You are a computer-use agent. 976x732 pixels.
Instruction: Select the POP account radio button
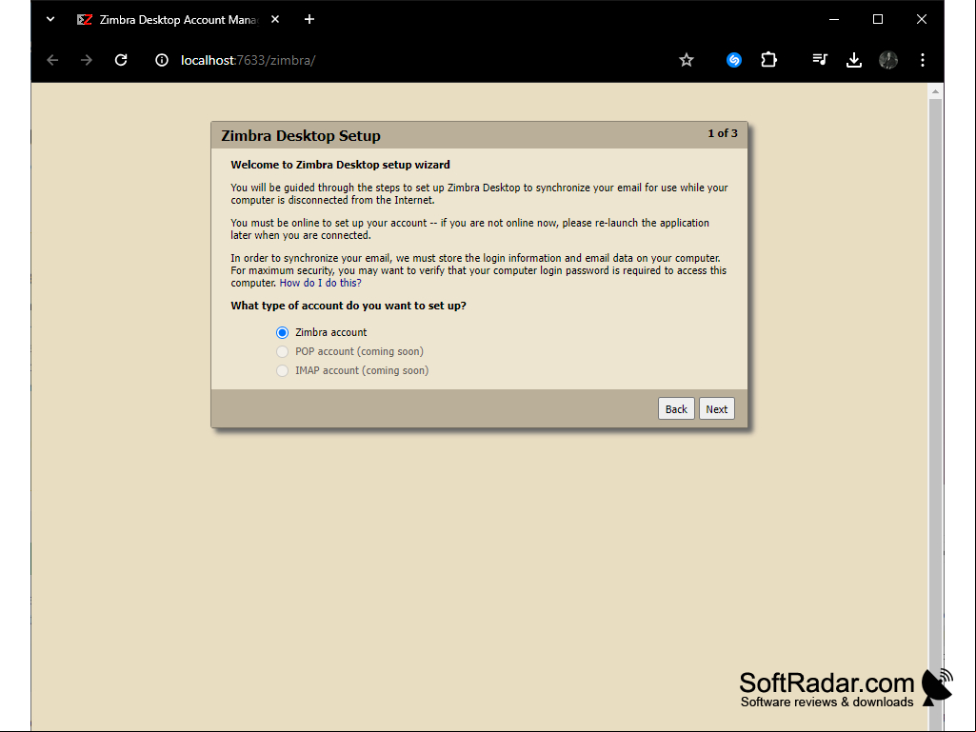282,351
